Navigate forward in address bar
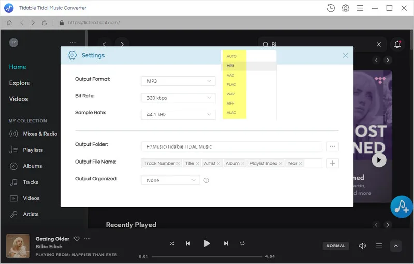This screenshot has height=264, width=414. click(33, 23)
